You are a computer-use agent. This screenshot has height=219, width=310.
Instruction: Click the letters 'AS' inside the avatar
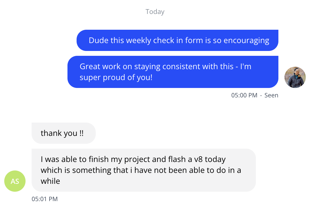click(15, 181)
